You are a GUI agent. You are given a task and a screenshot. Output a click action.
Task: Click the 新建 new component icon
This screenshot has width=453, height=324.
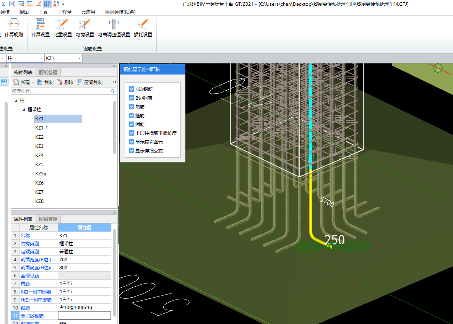[16, 82]
